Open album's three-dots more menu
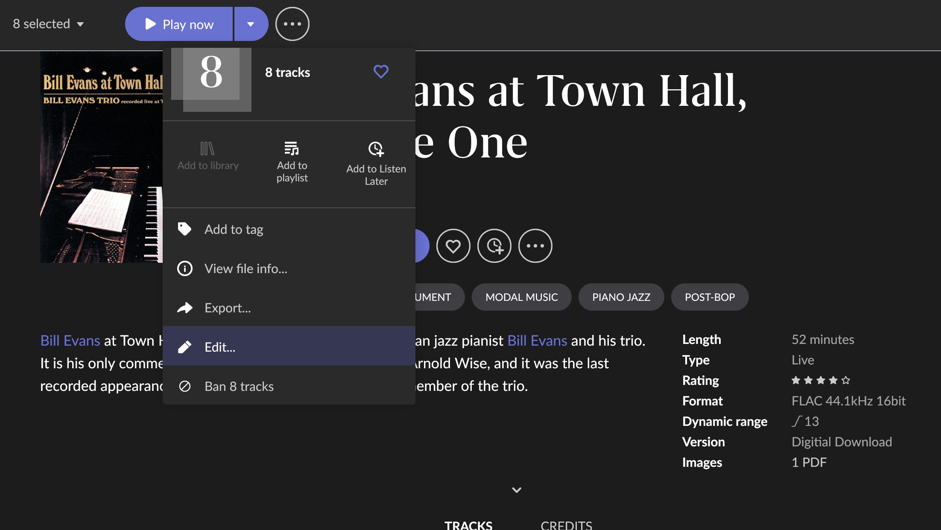The image size is (941, 530). pyautogui.click(x=535, y=246)
